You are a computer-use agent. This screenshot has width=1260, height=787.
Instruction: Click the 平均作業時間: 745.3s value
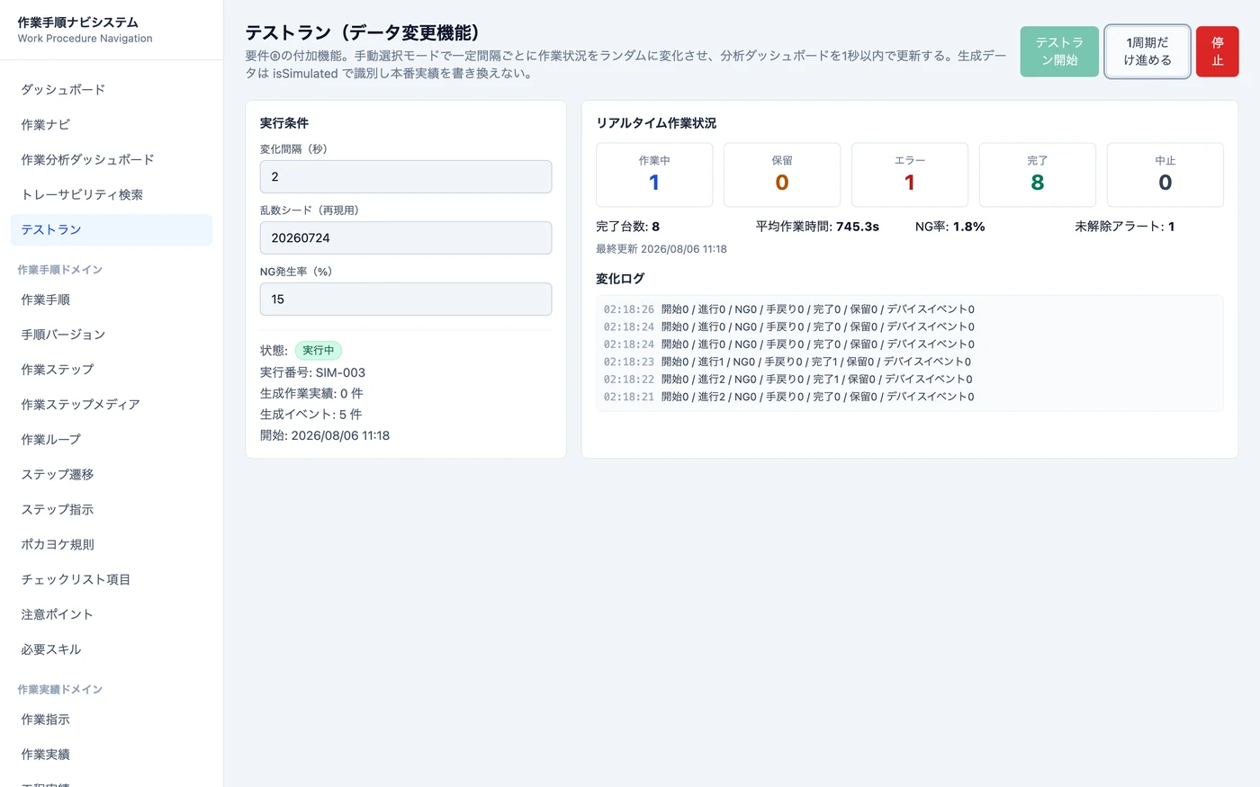pos(817,227)
